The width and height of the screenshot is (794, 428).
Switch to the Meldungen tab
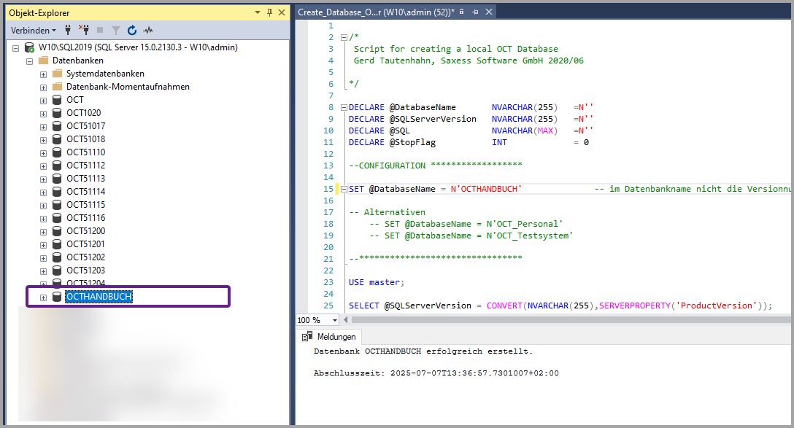pyautogui.click(x=336, y=337)
